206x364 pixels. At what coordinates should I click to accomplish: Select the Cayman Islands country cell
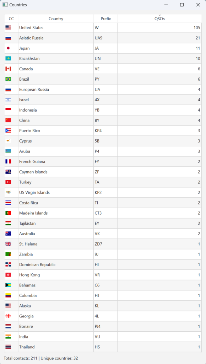tap(56, 172)
